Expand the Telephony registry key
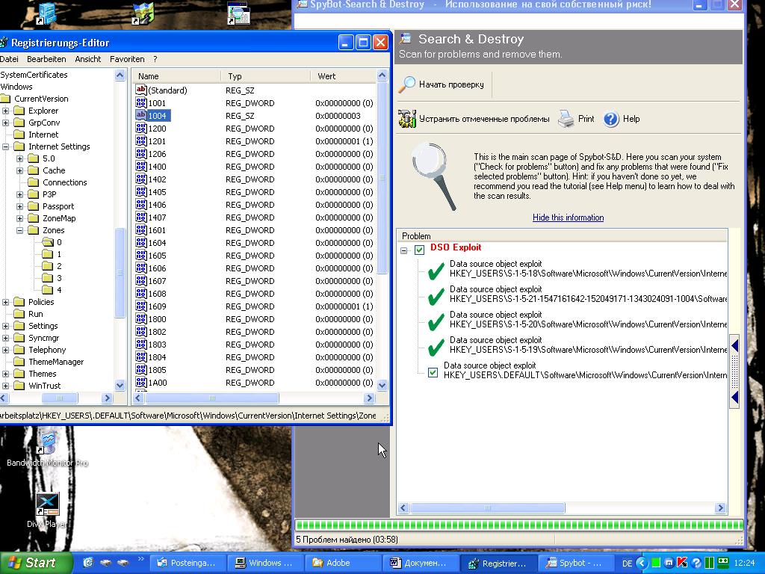Viewport: 765px width, 574px height. (x=6, y=350)
